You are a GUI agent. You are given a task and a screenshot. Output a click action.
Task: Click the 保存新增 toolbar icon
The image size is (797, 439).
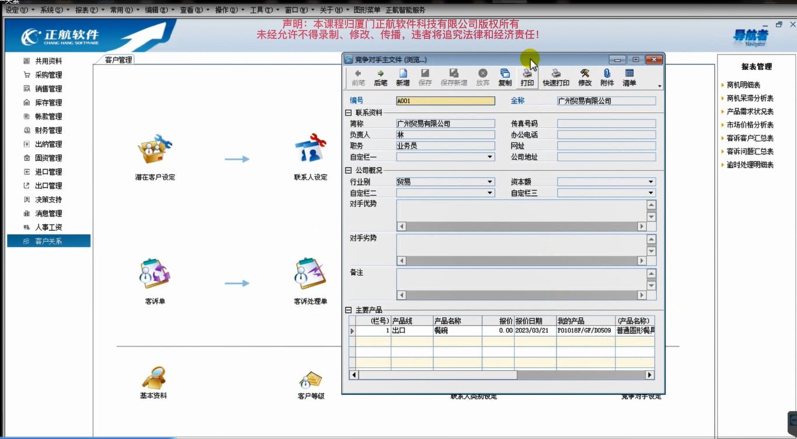[x=454, y=78]
